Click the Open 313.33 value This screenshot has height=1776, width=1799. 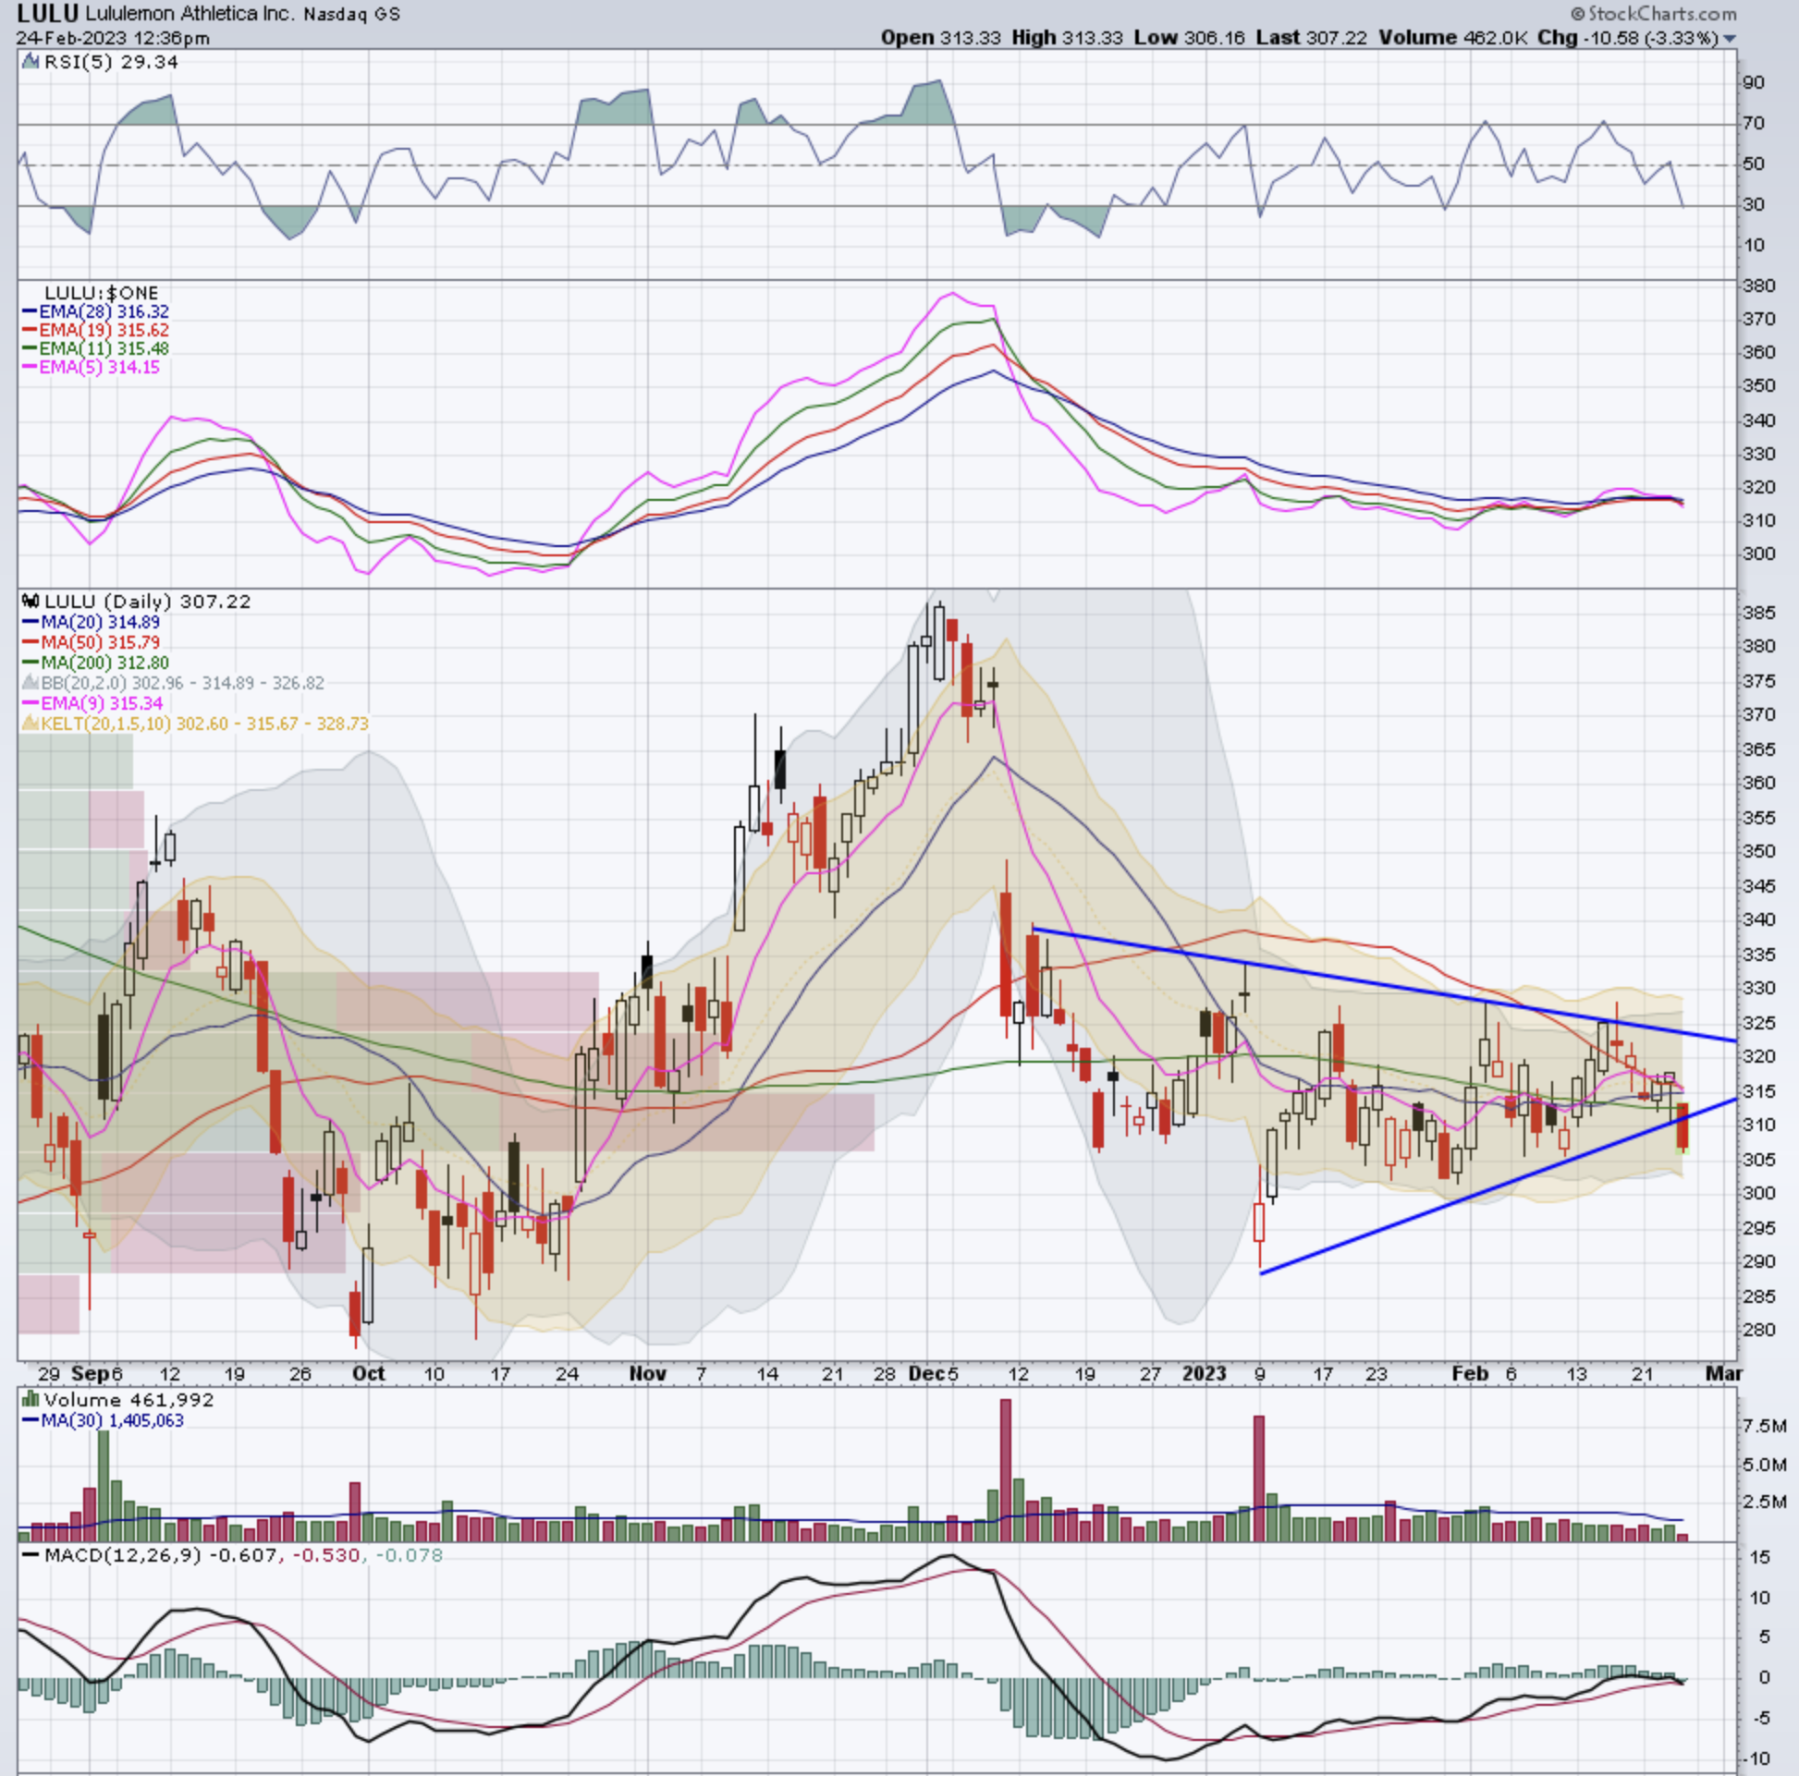[940, 38]
